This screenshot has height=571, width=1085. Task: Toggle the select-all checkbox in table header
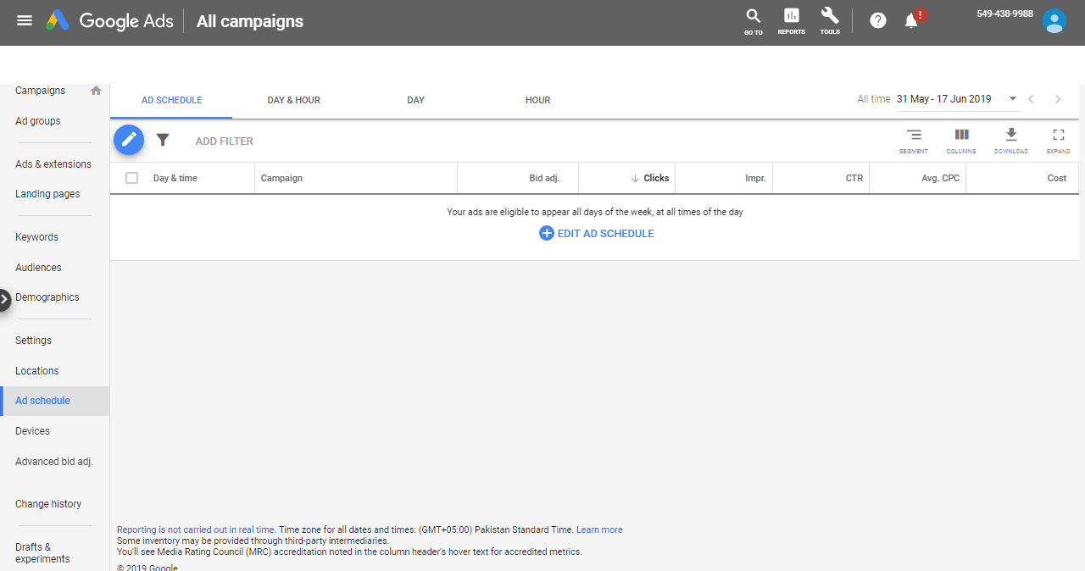pos(131,178)
